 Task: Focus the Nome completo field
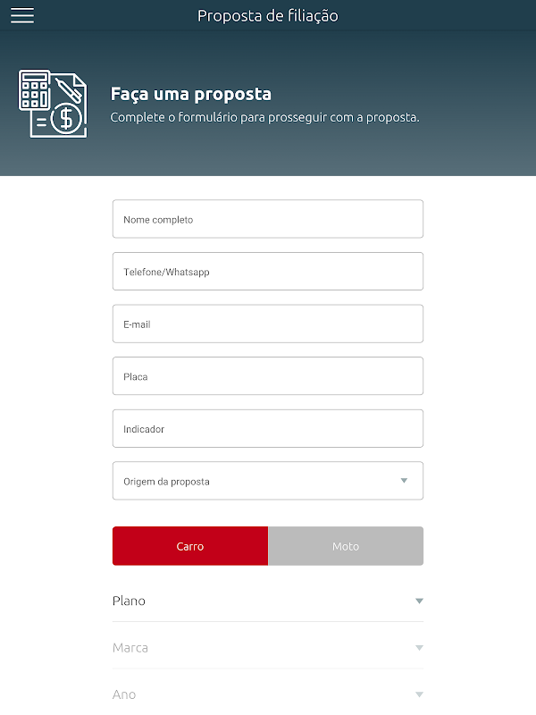[x=268, y=219]
